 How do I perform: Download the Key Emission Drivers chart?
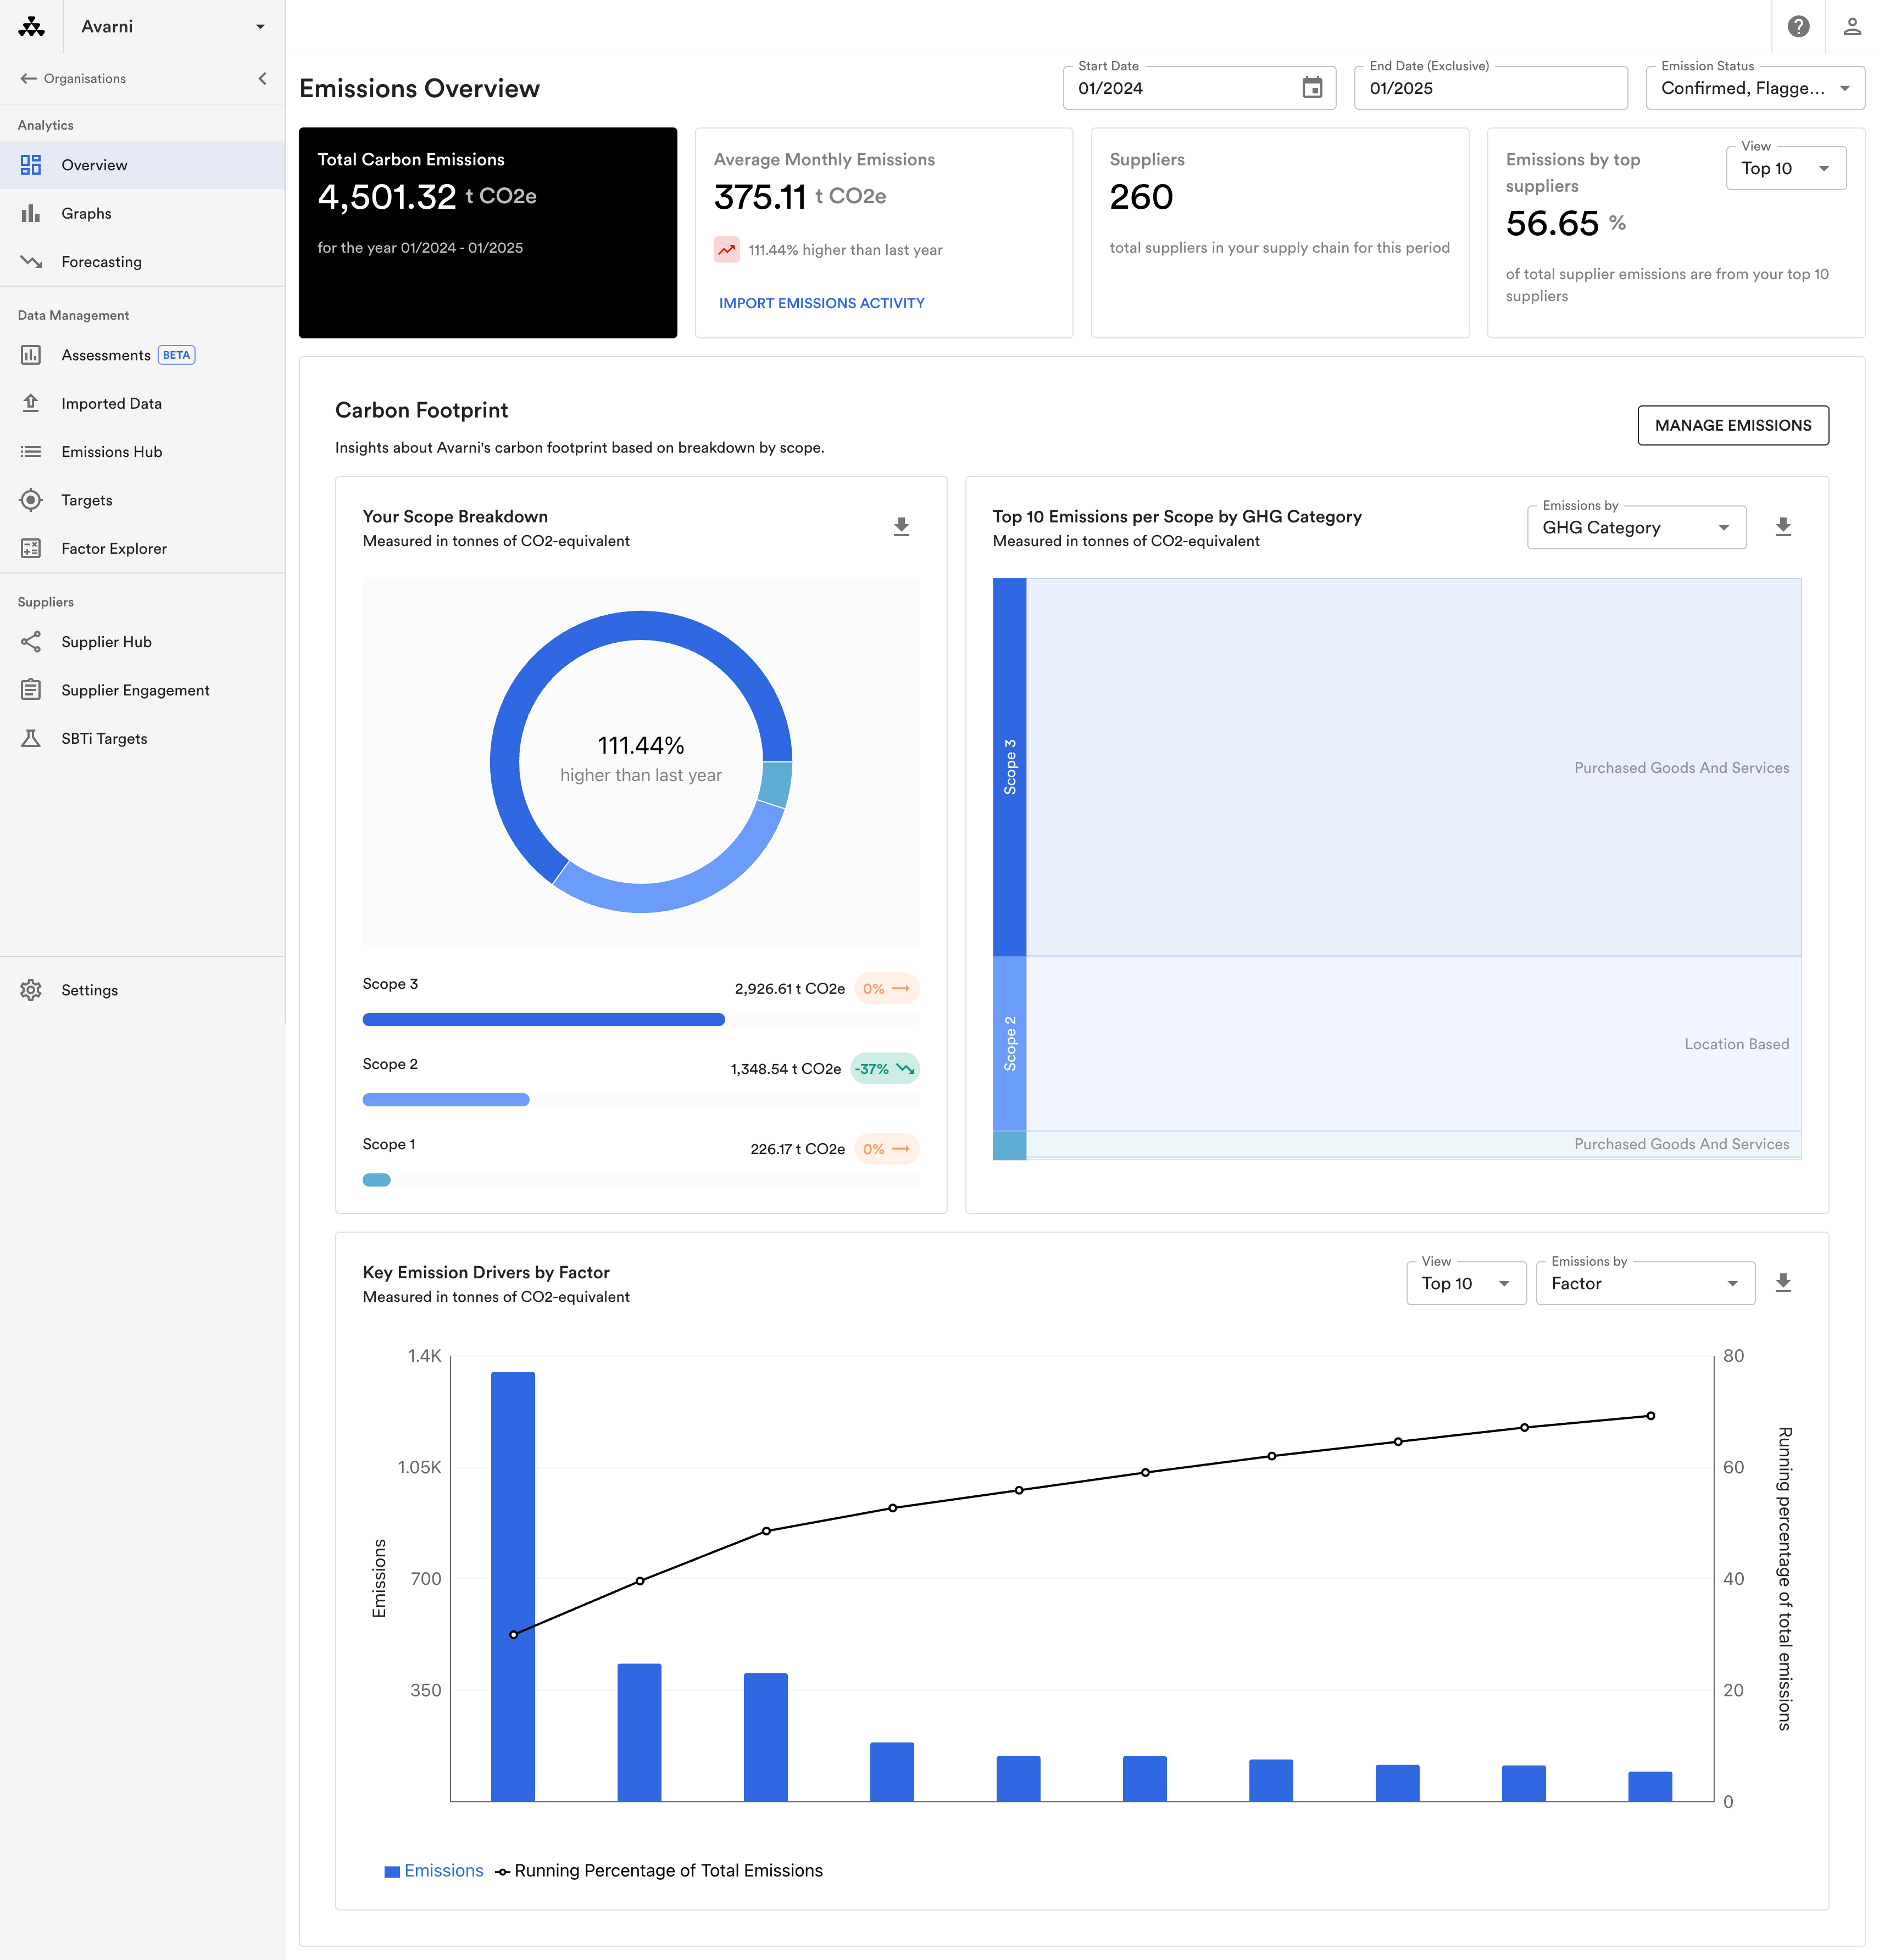pos(1783,1283)
